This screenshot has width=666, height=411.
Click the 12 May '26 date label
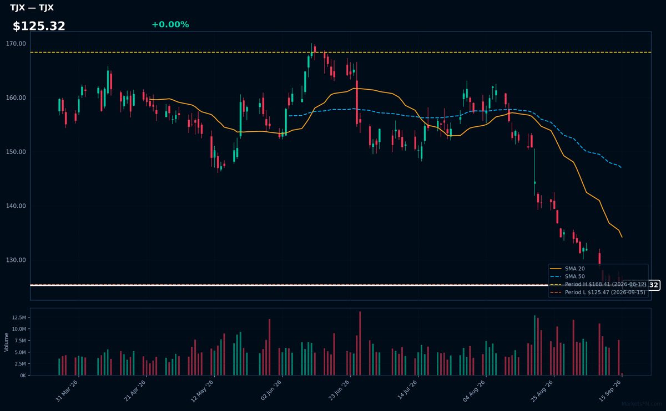click(202, 391)
